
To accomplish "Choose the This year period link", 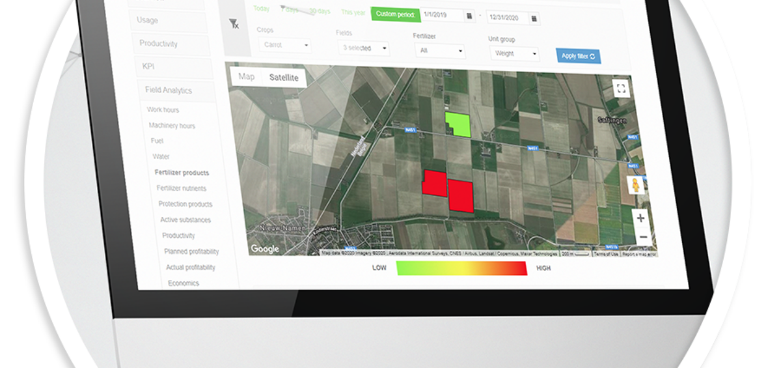I will click(x=353, y=12).
